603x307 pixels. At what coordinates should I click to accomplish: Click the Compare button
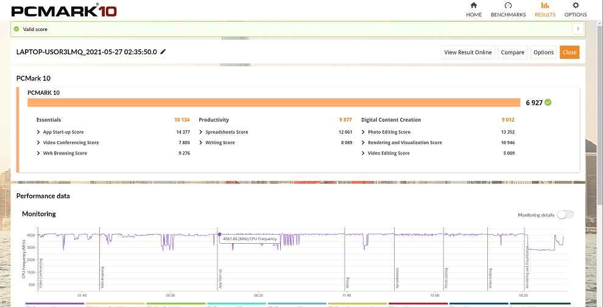[x=512, y=52]
